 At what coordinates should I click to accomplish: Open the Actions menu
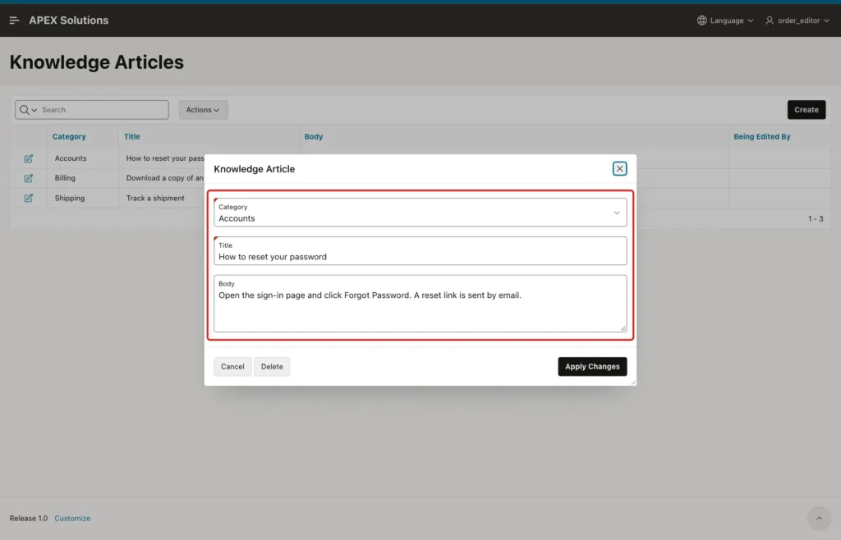pos(203,110)
